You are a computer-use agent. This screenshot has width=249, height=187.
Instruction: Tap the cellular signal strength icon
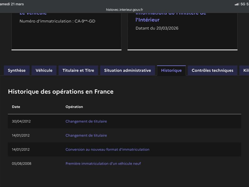[x=237, y=4]
